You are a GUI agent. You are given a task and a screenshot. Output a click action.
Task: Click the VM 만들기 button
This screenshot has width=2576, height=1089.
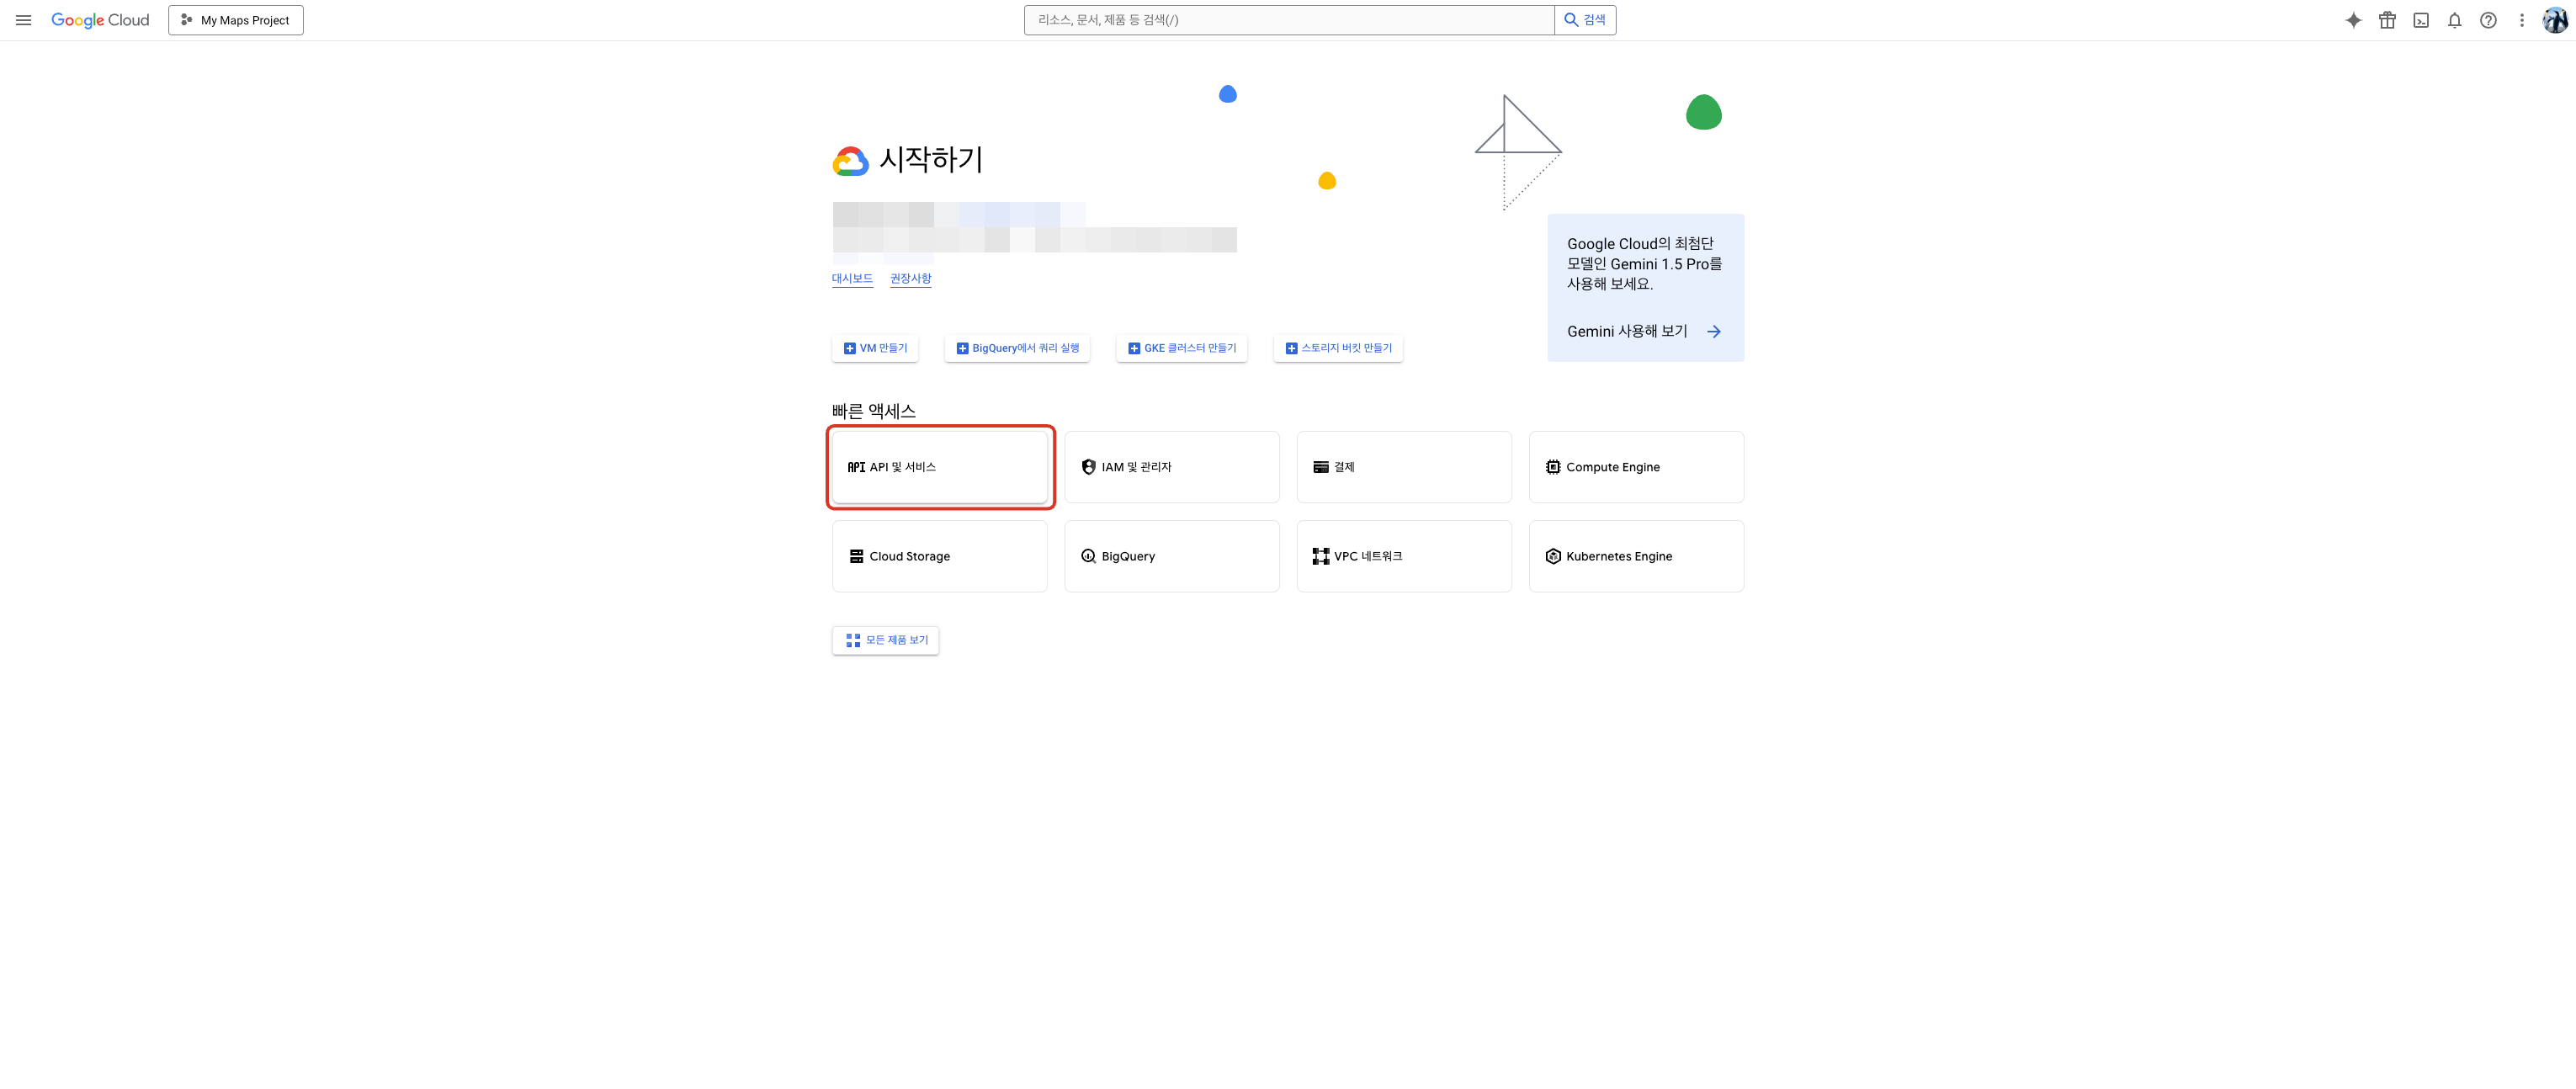pos(875,348)
